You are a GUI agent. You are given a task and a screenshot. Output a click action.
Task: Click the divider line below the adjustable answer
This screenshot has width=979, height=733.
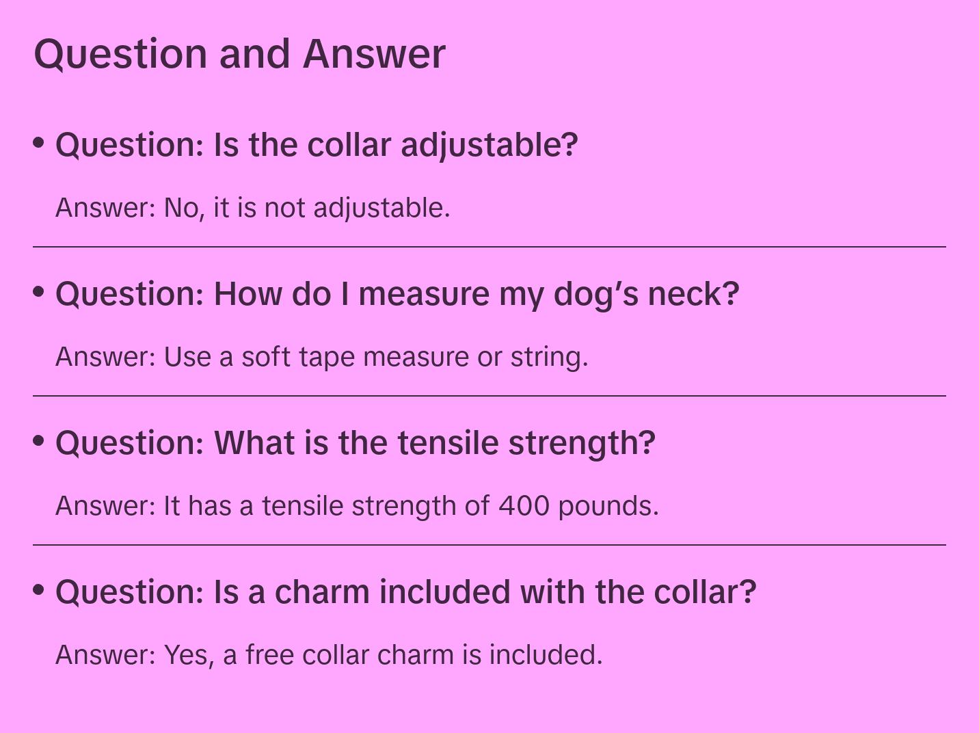point(489,247)
